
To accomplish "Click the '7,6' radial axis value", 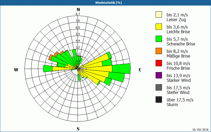I will pyautogui.click(x=78, y=21).
